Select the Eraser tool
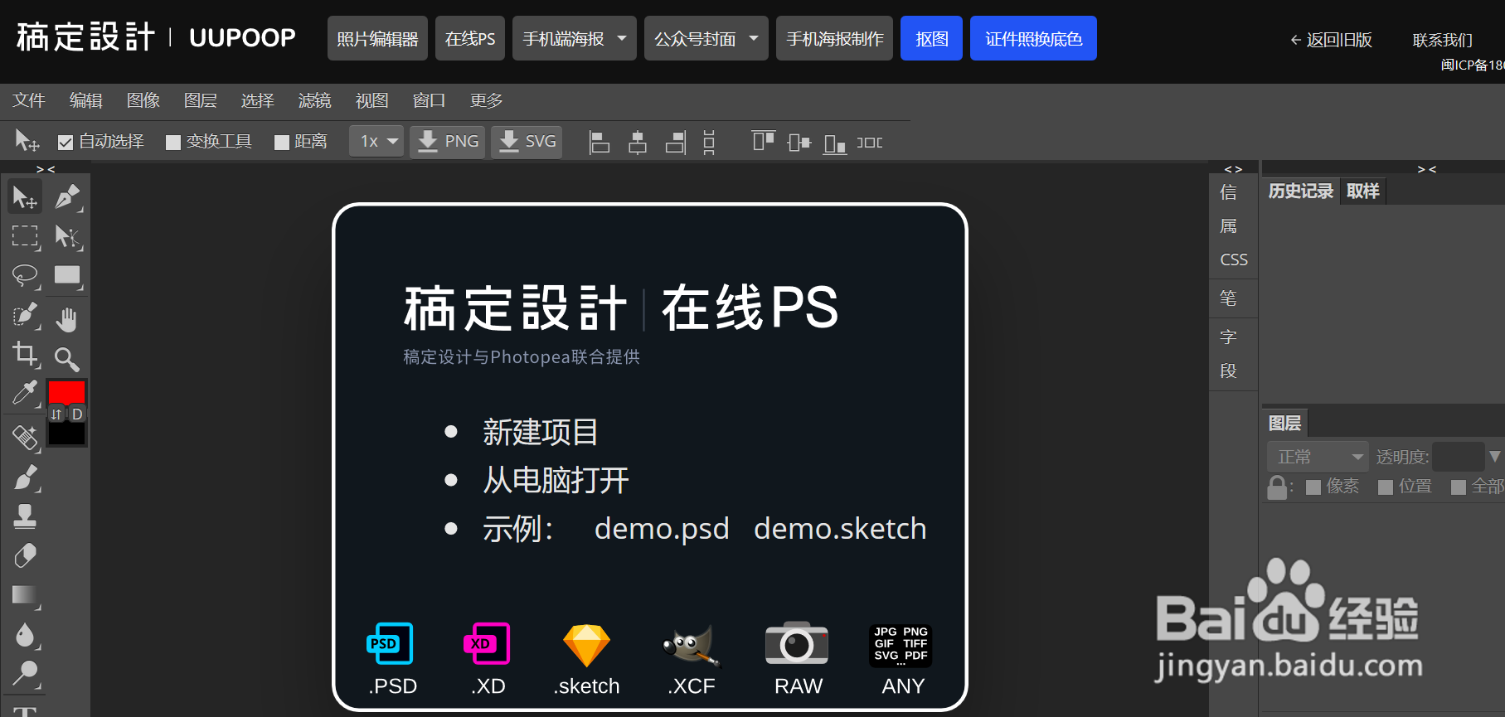 [25, 555]
